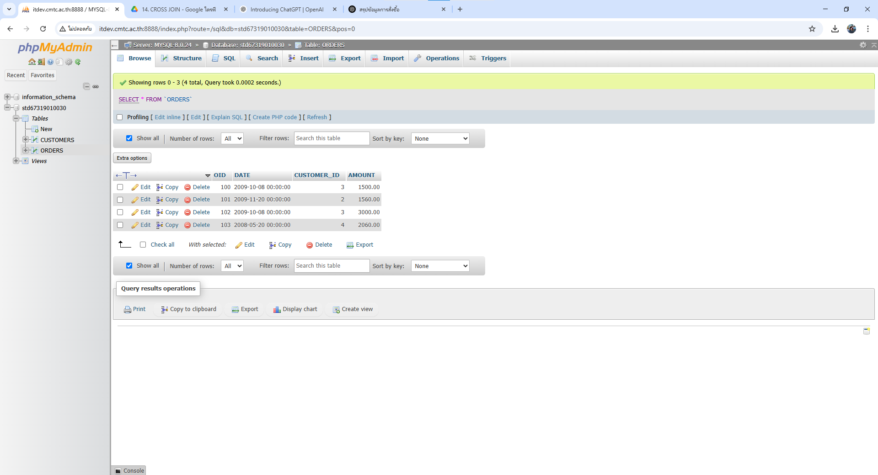The height and width of the screenshot is (475, 878).
Task: Open phpMyAdmin documentation help icon
Action: click(x=50, y=62)
